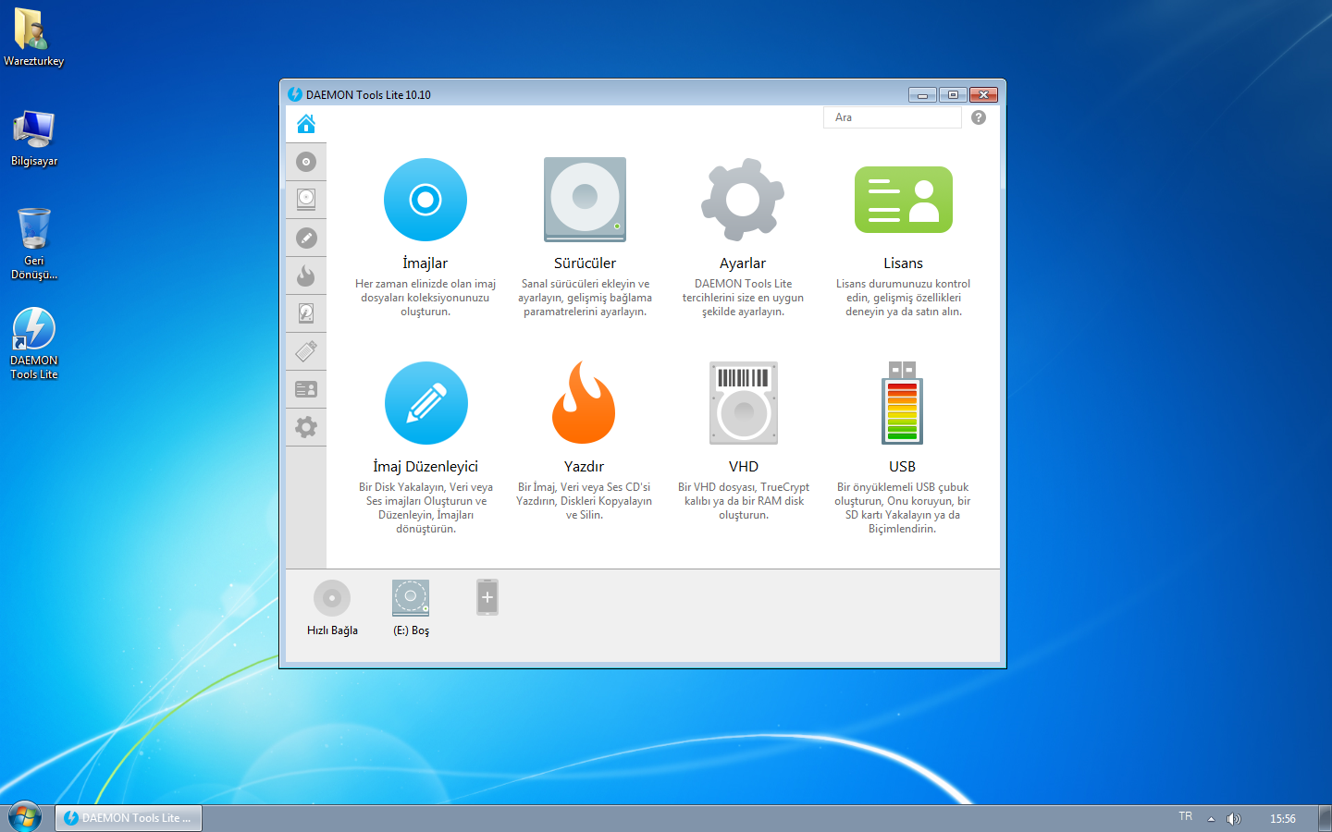Add a new drive with plus icon
Viewport: 1332px width, 832px height.
(487, 597)
